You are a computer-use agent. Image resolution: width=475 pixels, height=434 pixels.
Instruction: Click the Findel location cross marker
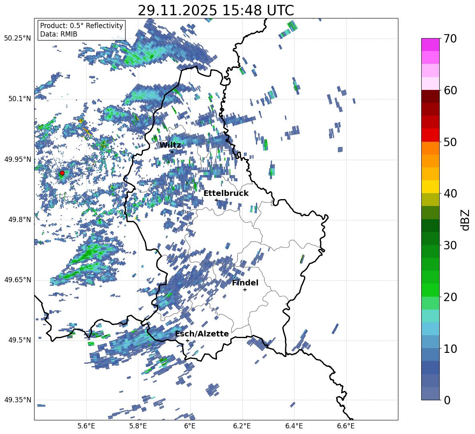point(245,290)
